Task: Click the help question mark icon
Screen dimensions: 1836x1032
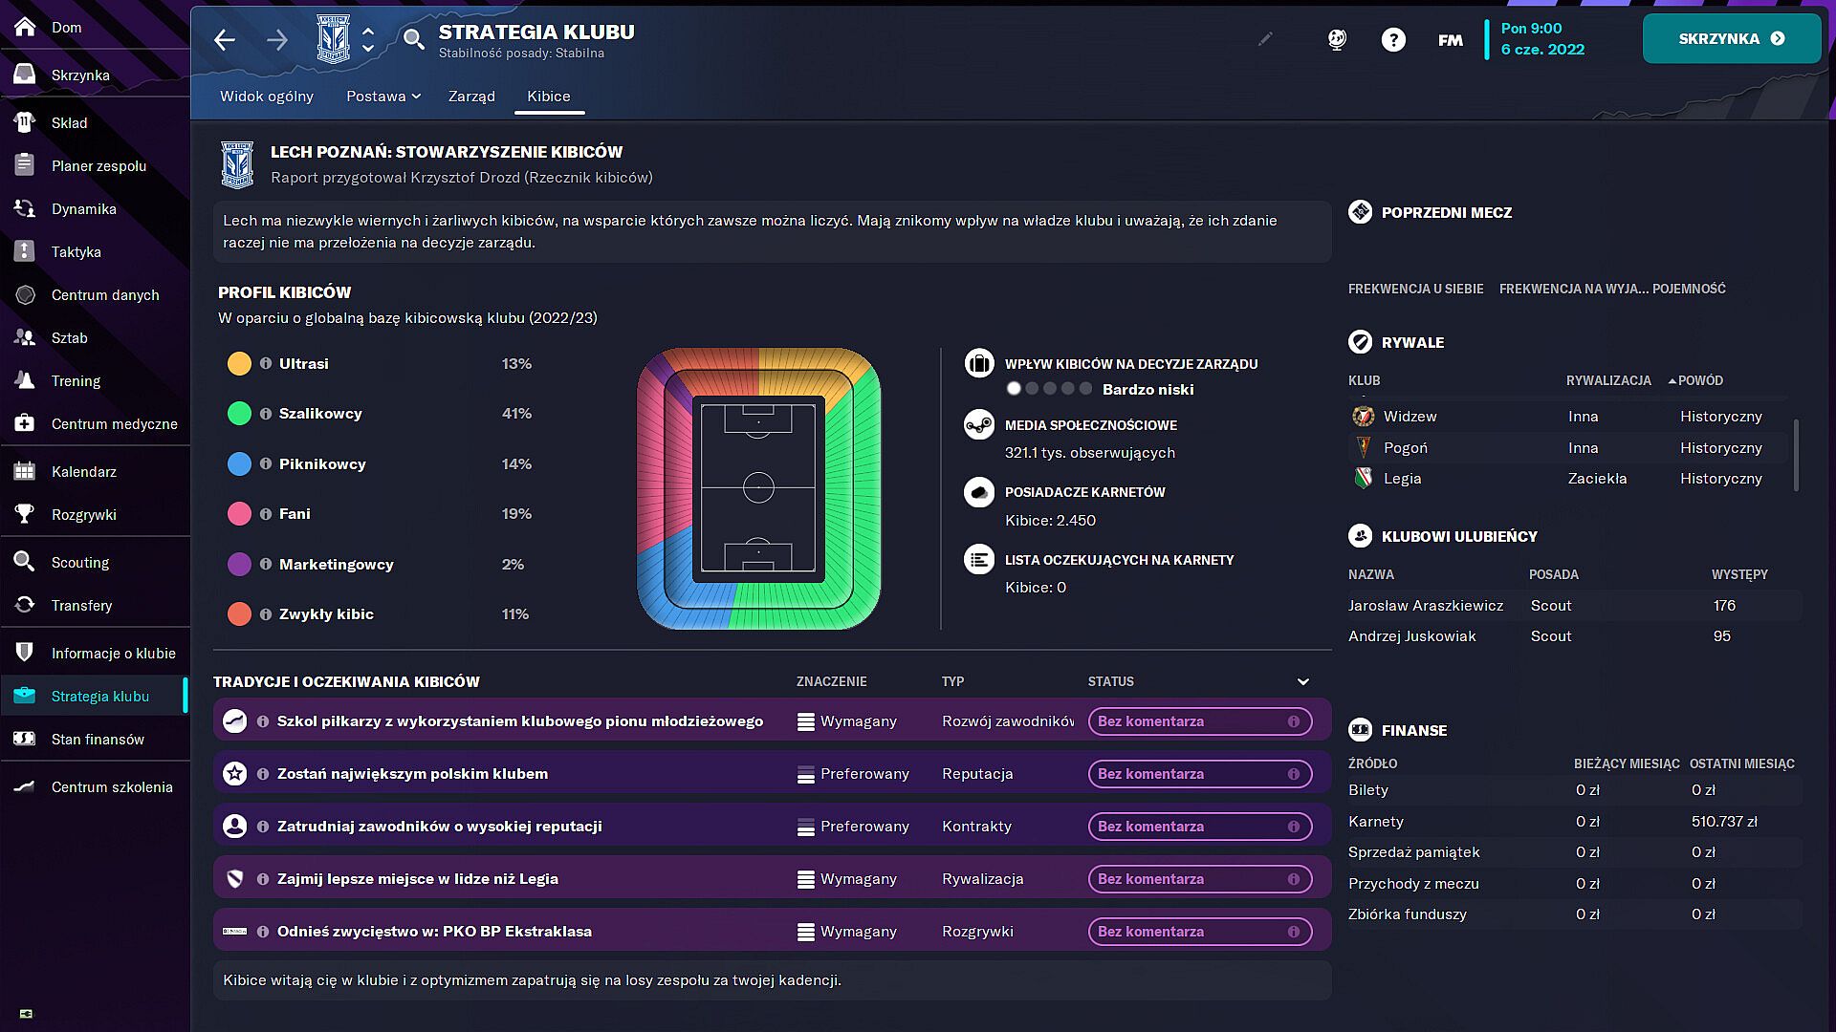Action: tap(1393, 39)
